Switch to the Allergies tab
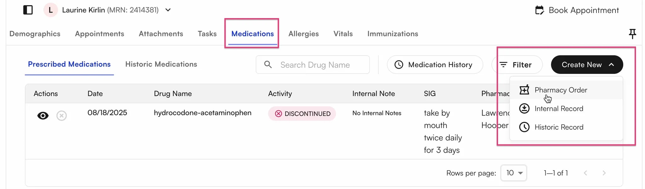645x189 pixels. [x=303, y=34]
